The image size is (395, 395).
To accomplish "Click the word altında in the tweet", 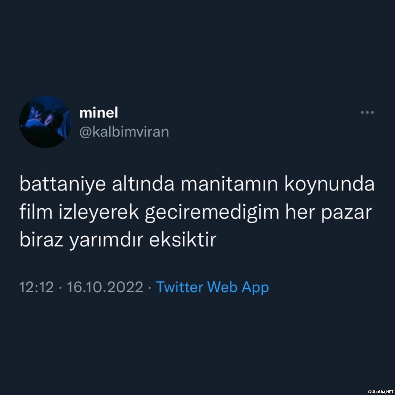I will (143, 184).
